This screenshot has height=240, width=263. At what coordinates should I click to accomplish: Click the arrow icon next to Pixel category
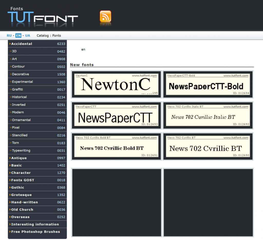pos(10,127)
